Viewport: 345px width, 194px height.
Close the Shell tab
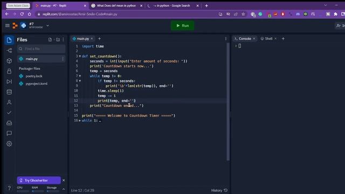tap(275, 38)
